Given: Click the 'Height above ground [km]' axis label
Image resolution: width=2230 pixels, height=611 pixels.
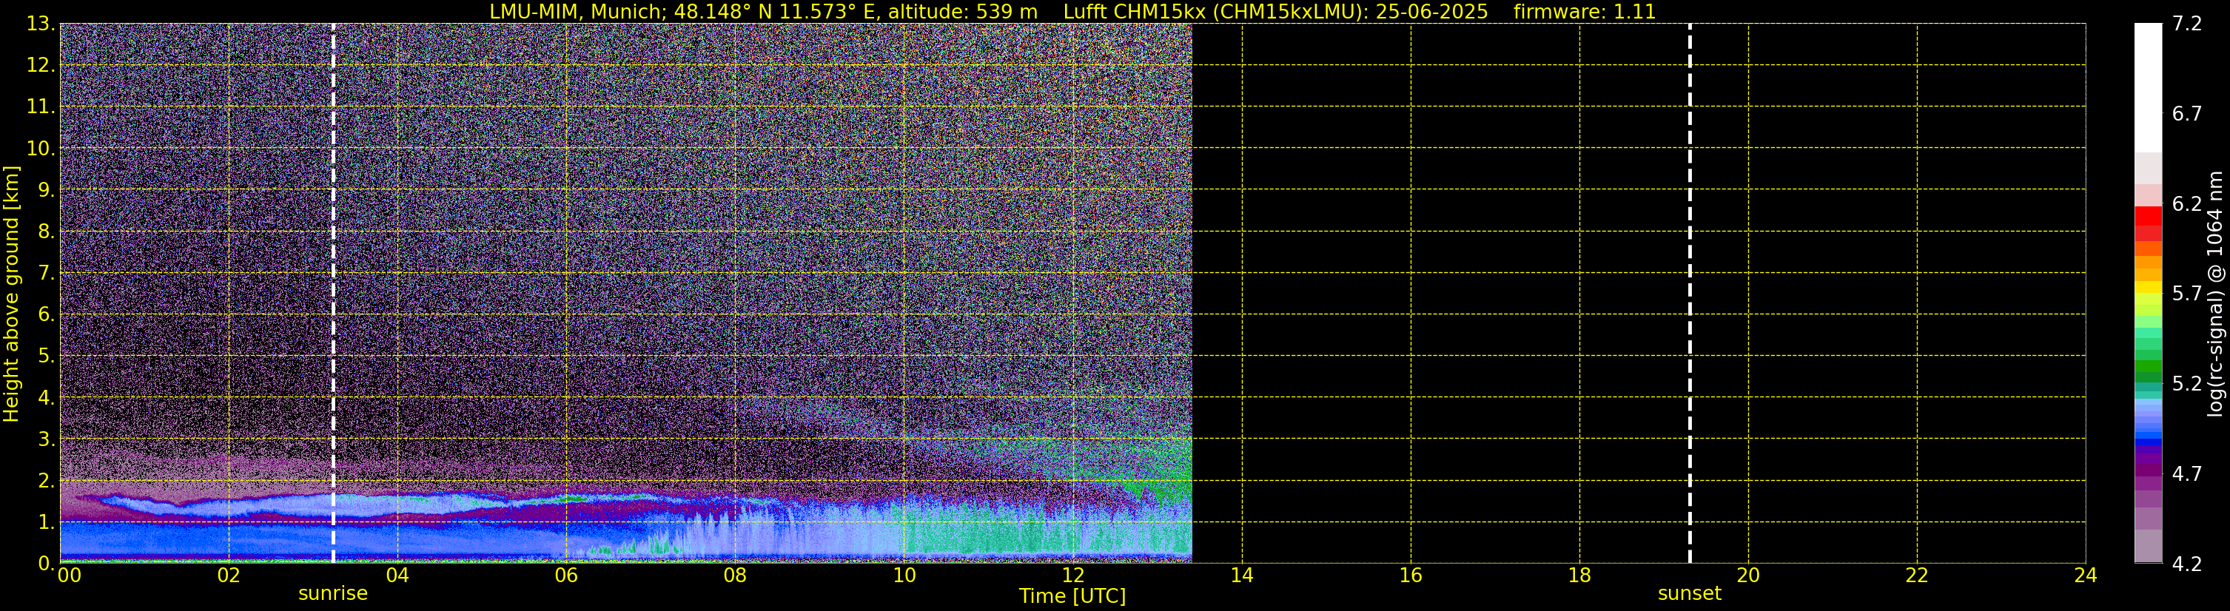Looking at the screenshot, I should [11, 294].
